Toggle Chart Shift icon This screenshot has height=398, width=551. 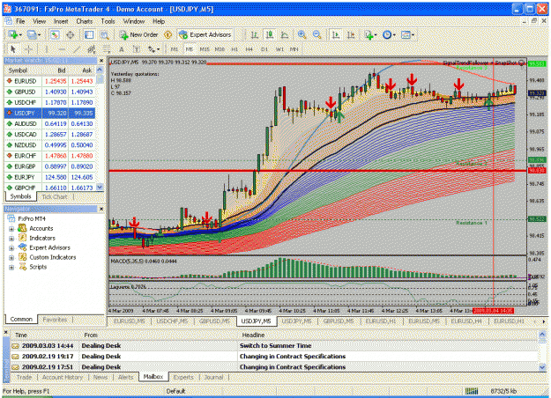tap(351, 34)
